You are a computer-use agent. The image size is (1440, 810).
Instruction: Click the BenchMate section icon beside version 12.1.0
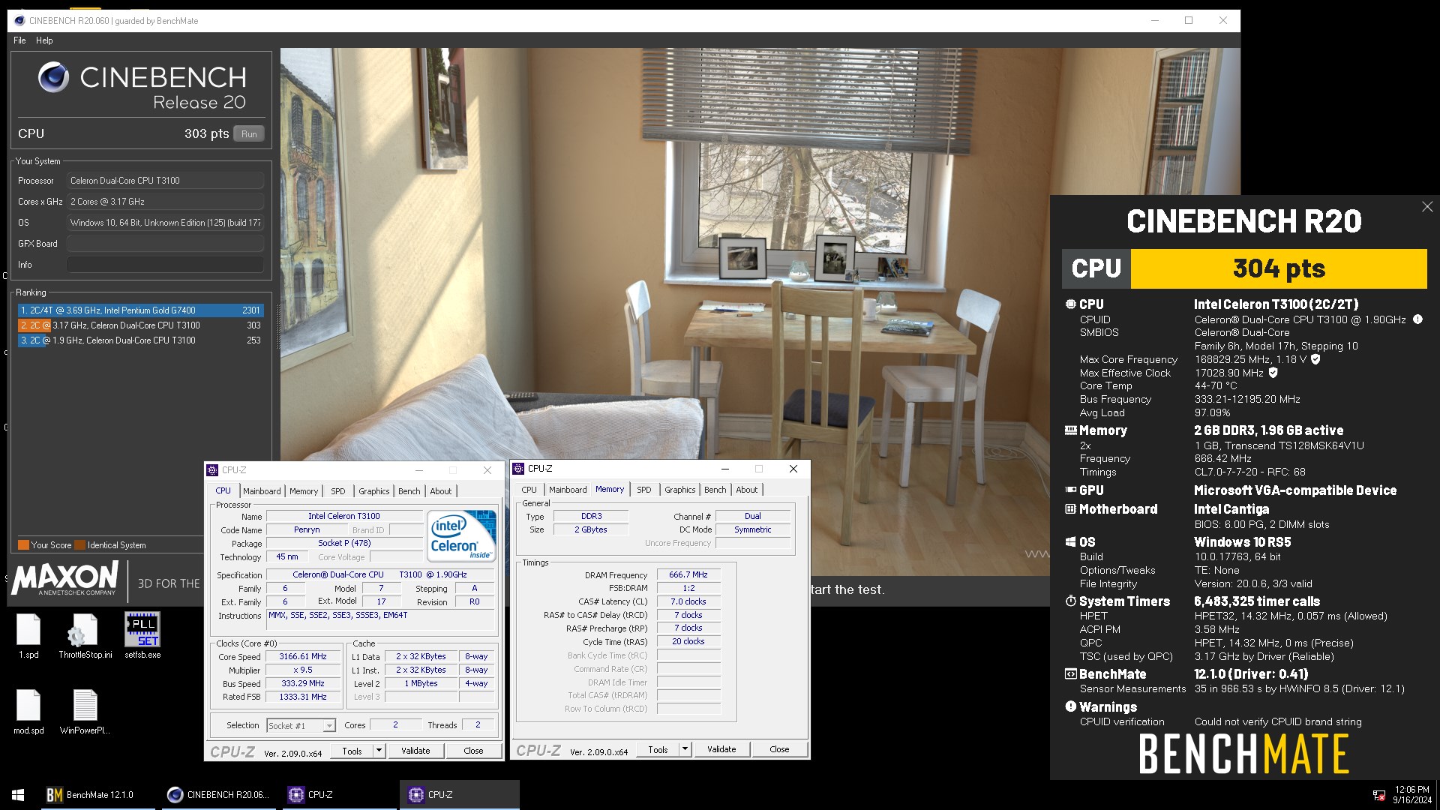coord(1070,674)
